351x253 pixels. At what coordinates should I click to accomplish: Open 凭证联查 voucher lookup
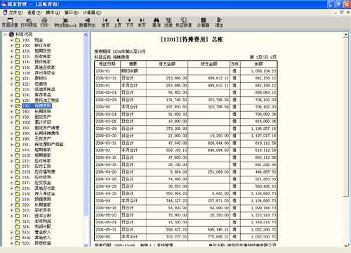click(183, 22)
